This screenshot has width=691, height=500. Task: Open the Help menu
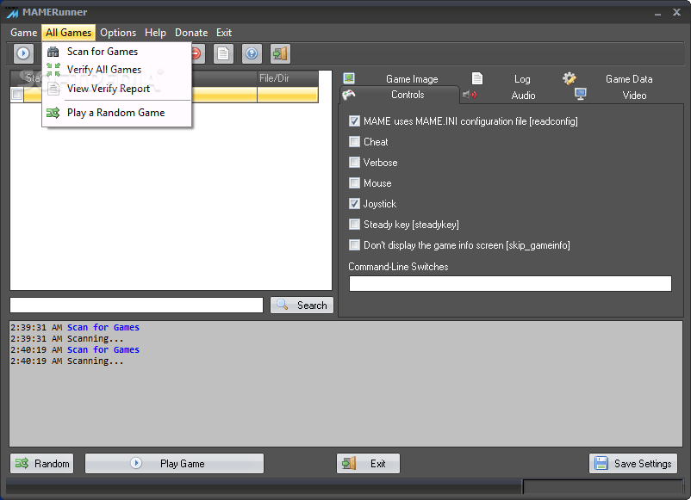[x=156, y=33]
